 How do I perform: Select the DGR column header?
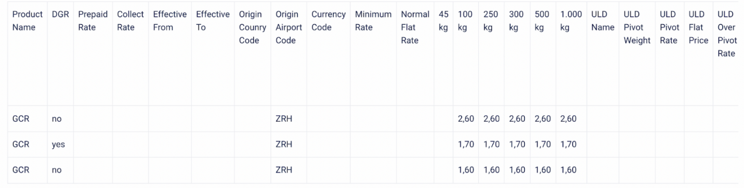(x=60, y=15)
